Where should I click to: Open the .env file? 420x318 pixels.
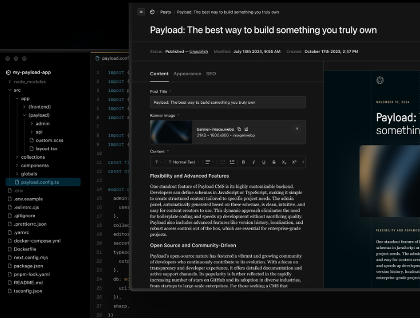16,191
